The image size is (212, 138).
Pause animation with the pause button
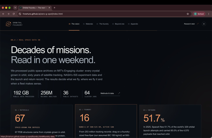pyautogui.click(x=204, y=24)
